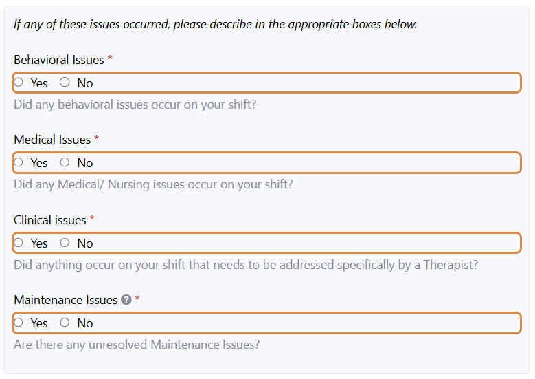This screenshot has width=535, height=379.
Task: Select No for Behavioral Issues
Action: tap(65, 83)
